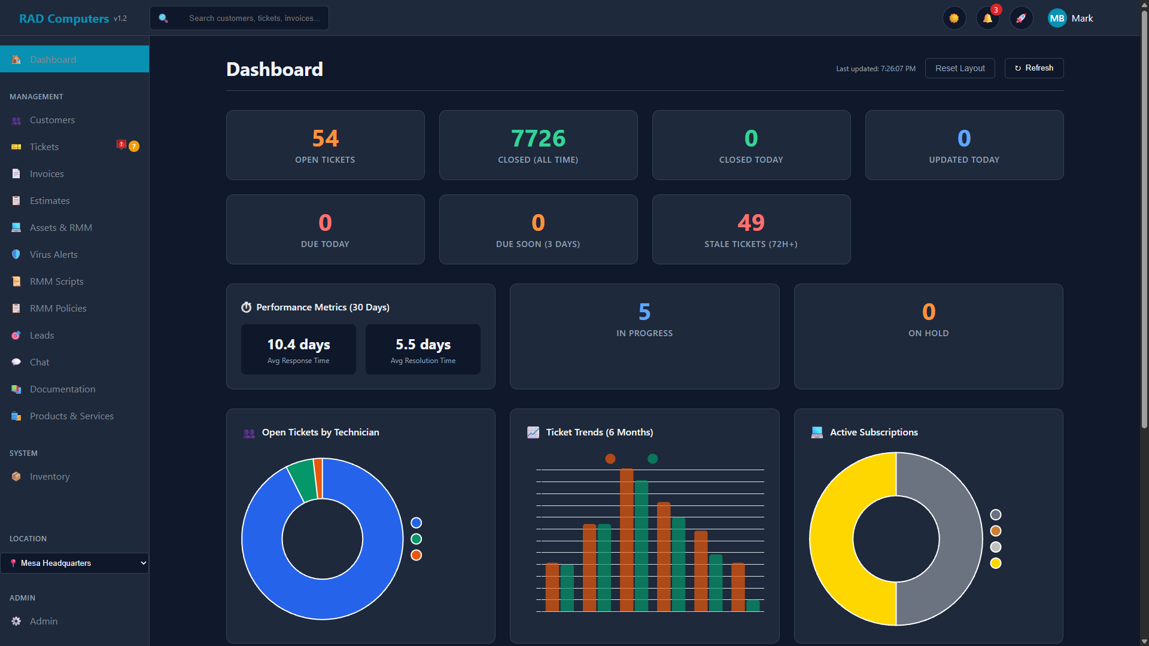Click the Refresh button

point(1034,68)
